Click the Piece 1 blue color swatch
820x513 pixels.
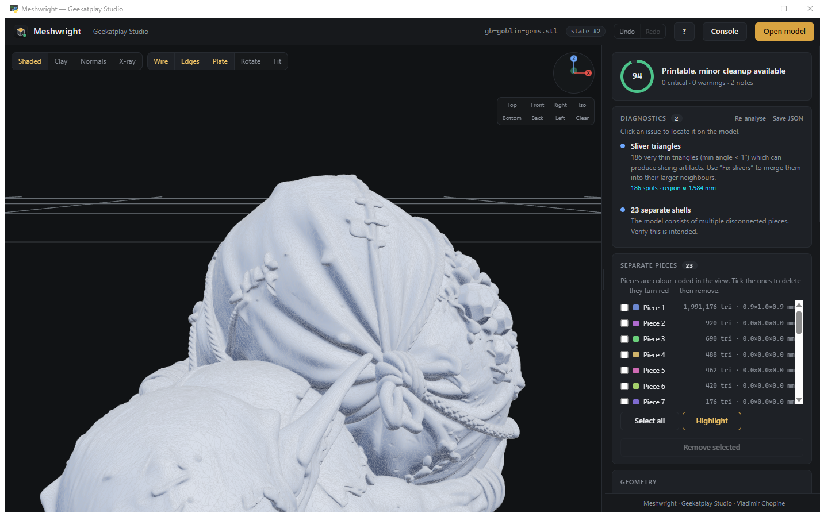point(636,308)
